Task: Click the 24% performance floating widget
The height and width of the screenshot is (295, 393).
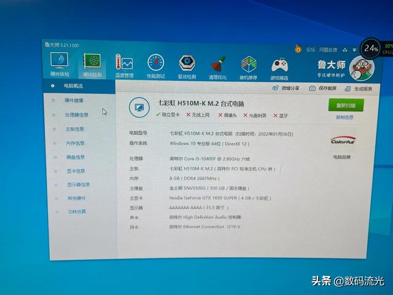Action: pos(371,48)
